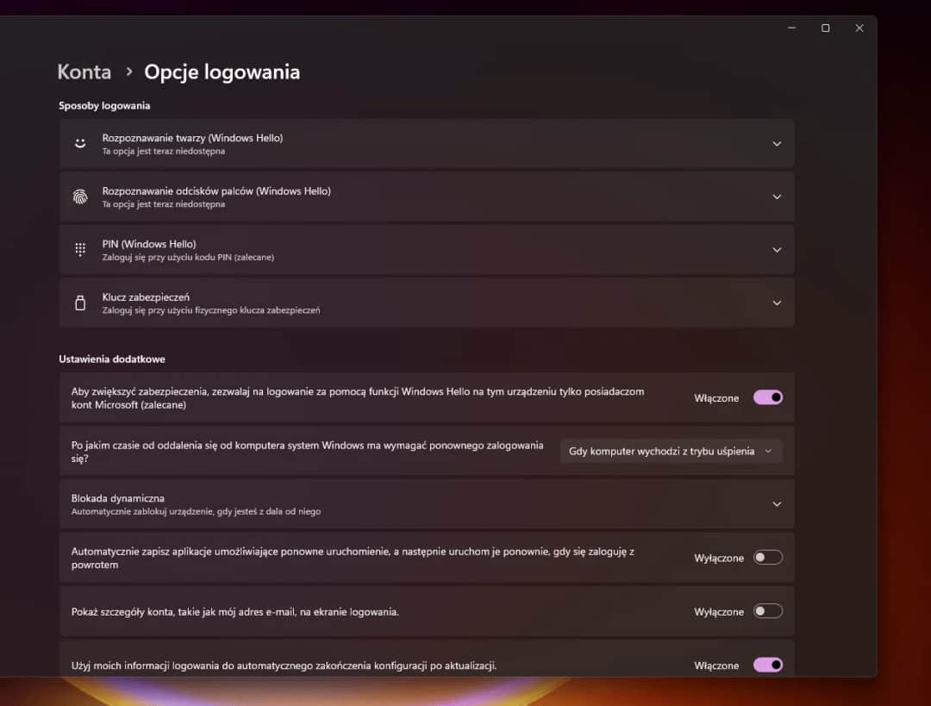Collapse the Klucz zabezpieczeń section chevron
Image resolution: width=931 pixels, height=706 pixels.
776,303
